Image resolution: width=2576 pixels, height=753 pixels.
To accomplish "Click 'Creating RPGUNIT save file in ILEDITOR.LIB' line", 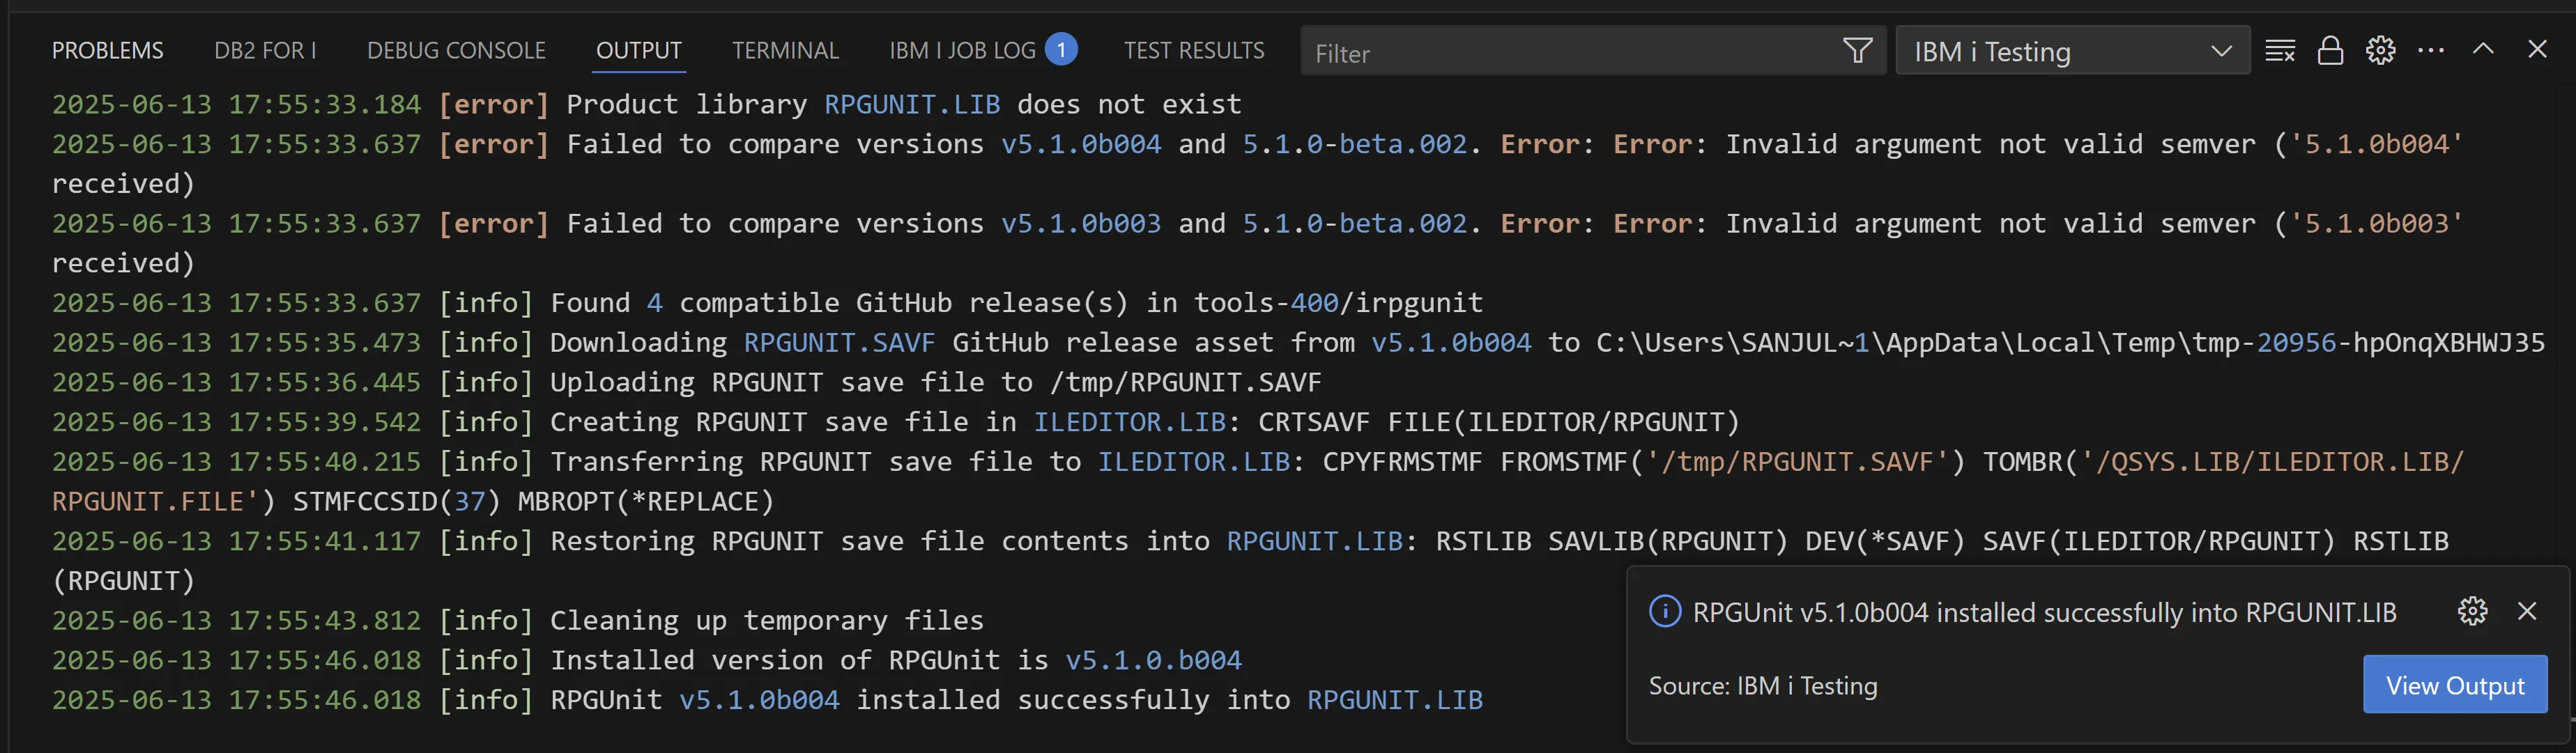I will (895, 422).
